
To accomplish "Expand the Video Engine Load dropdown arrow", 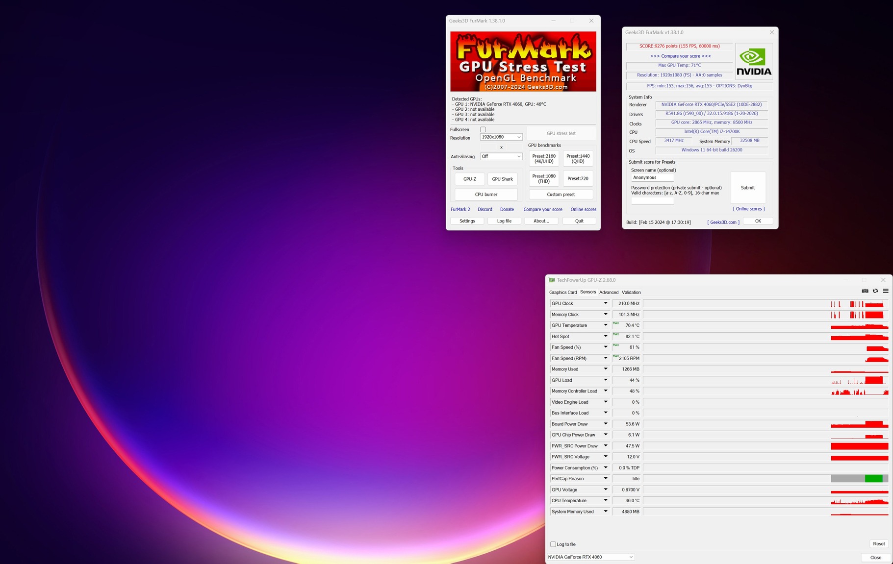I will pos(606,402).
